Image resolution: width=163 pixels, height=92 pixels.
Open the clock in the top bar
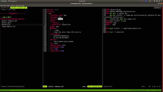(82, 1)
